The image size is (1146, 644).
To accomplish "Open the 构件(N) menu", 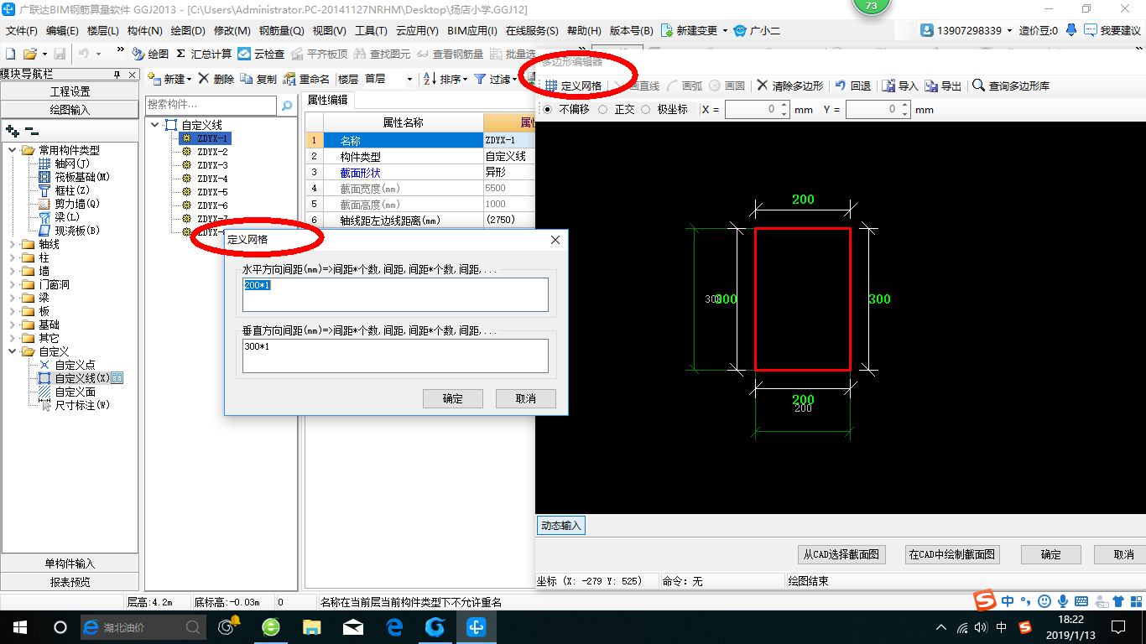I will (144, 31).
